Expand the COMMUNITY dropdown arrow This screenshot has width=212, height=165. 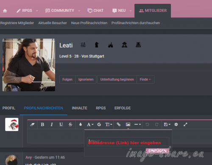(79, 11)
